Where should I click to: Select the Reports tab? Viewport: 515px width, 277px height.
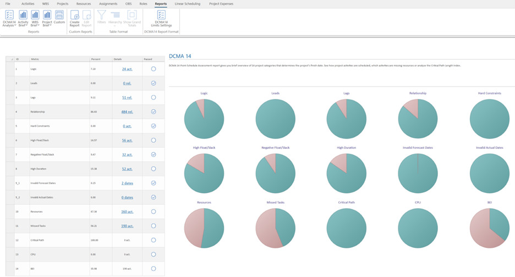coord(161,4)
